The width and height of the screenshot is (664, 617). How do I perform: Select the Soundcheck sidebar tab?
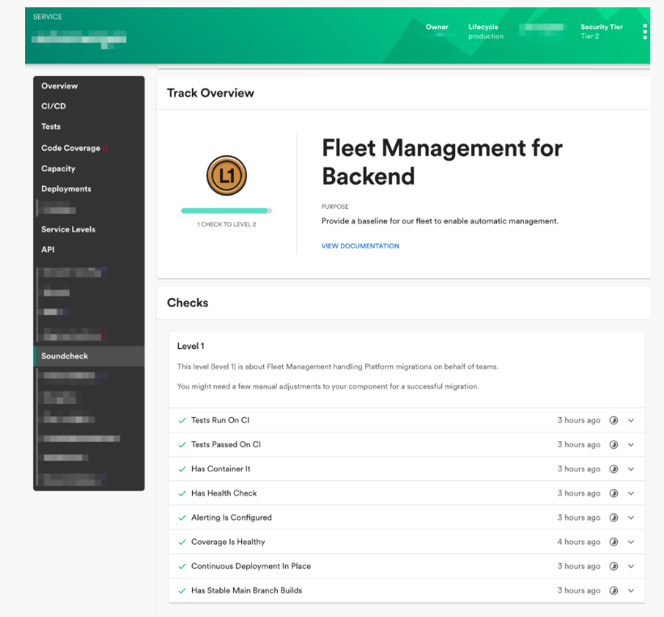(x=89, y=356)
